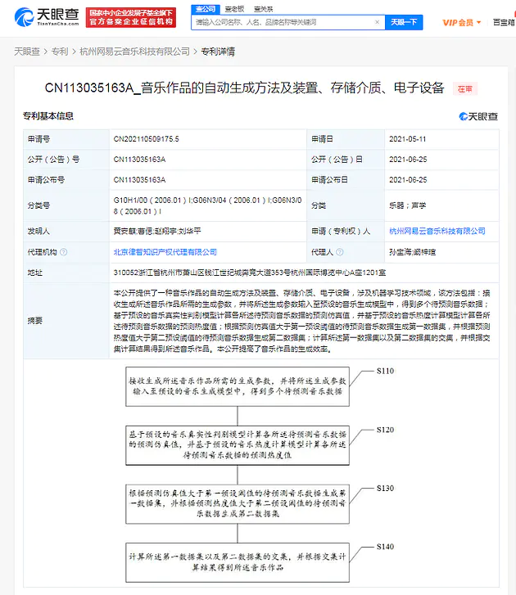Open the 专利 breadcrumb link
Image resolution: width=516 pixels, height=595 pixels.
point(60,52)
